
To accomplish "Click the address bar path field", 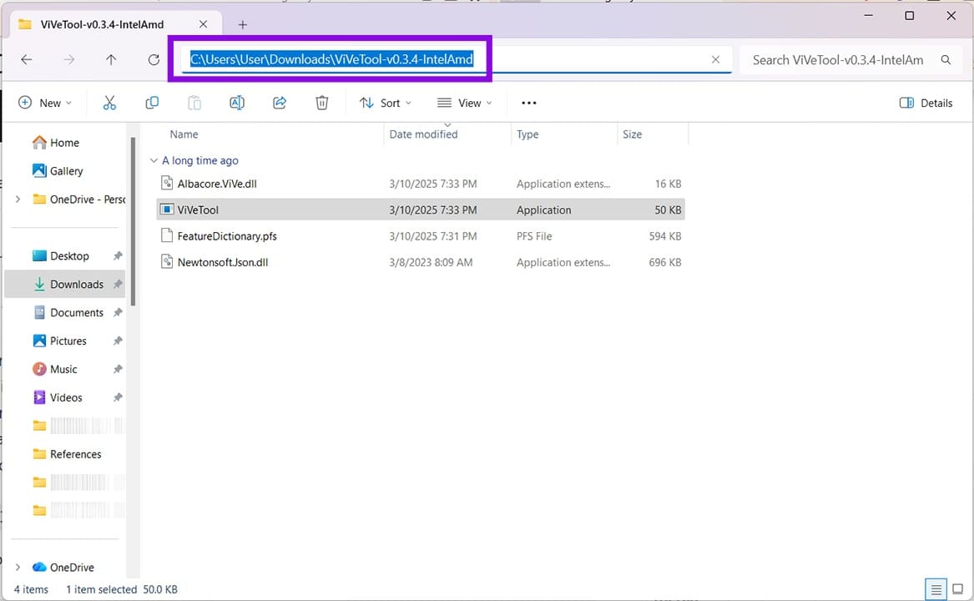I will tap(457, 59).
